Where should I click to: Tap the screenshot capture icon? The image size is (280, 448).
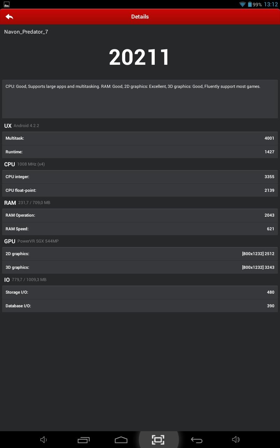[x=158, y=440]
